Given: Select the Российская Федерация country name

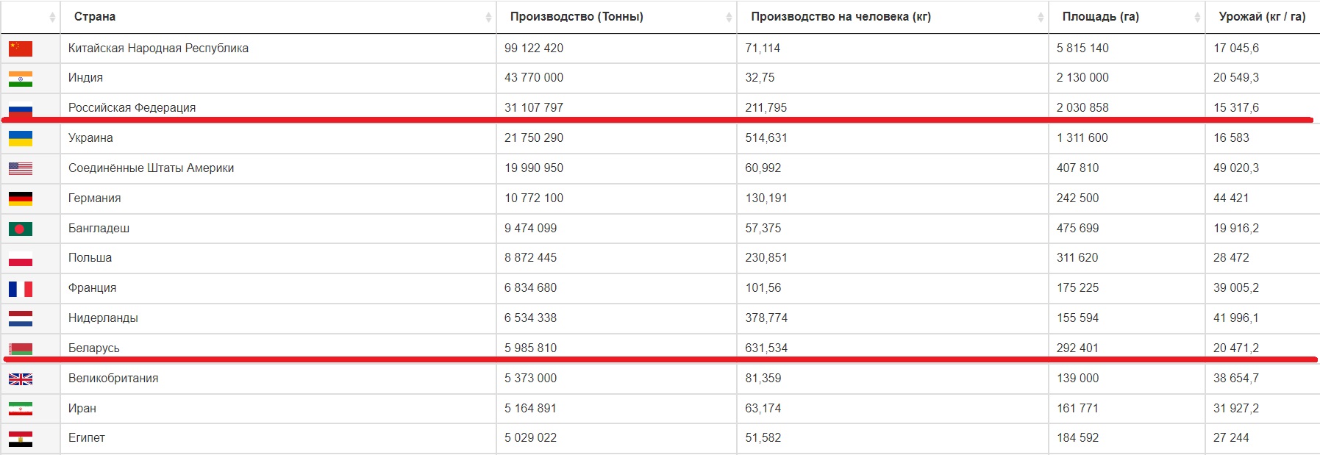Looking at the screenshot, I should tap(132, 107).
